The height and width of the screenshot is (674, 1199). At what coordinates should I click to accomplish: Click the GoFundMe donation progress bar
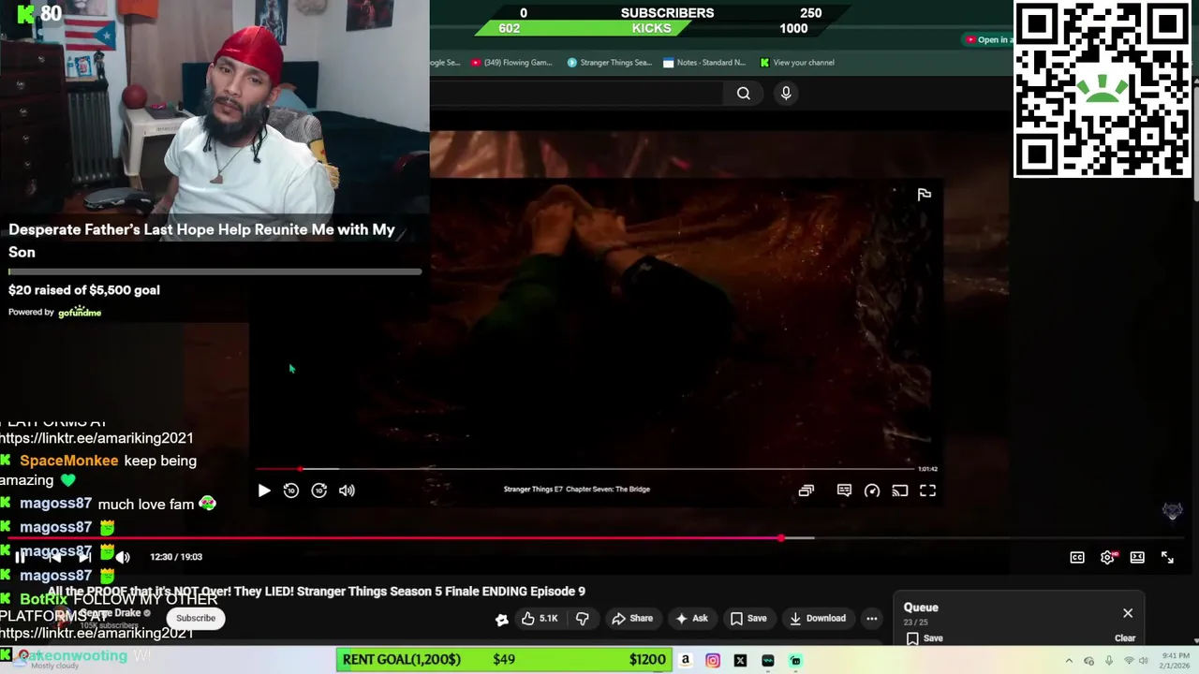pos(215,272)
